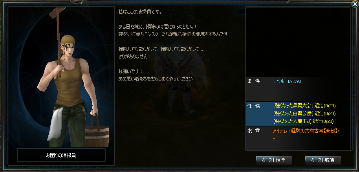Click the 褒賞 section label
This screenshot has width=359, height=172.
click(253, 131)
